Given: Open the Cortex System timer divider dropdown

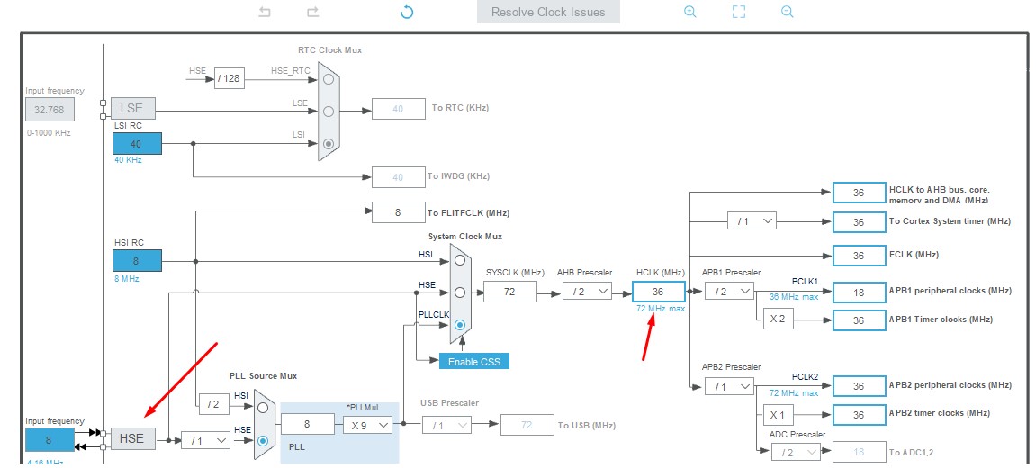Looking at the screenshot, I should tap(752, 220).
